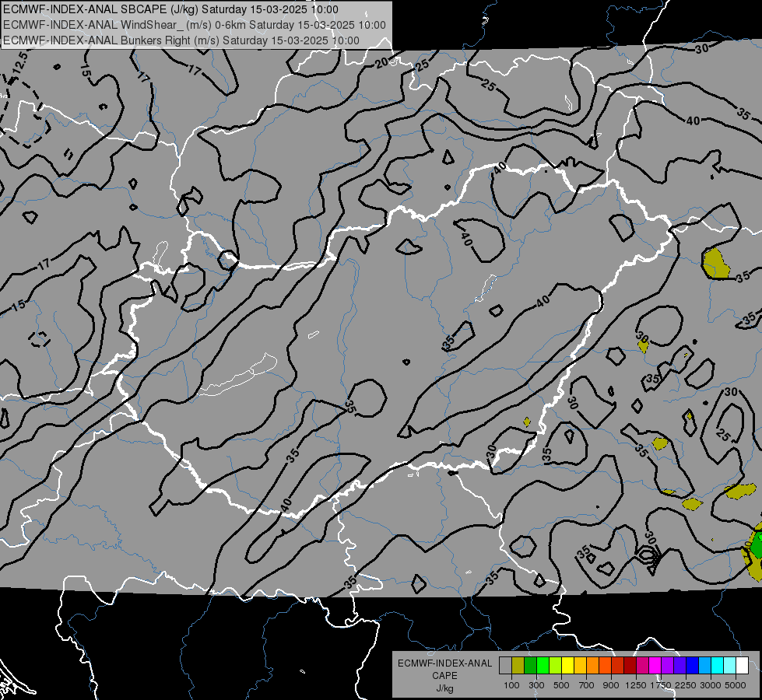Select the white swatch at legend end
Screen dimensions: 762x700
point(742,666)
